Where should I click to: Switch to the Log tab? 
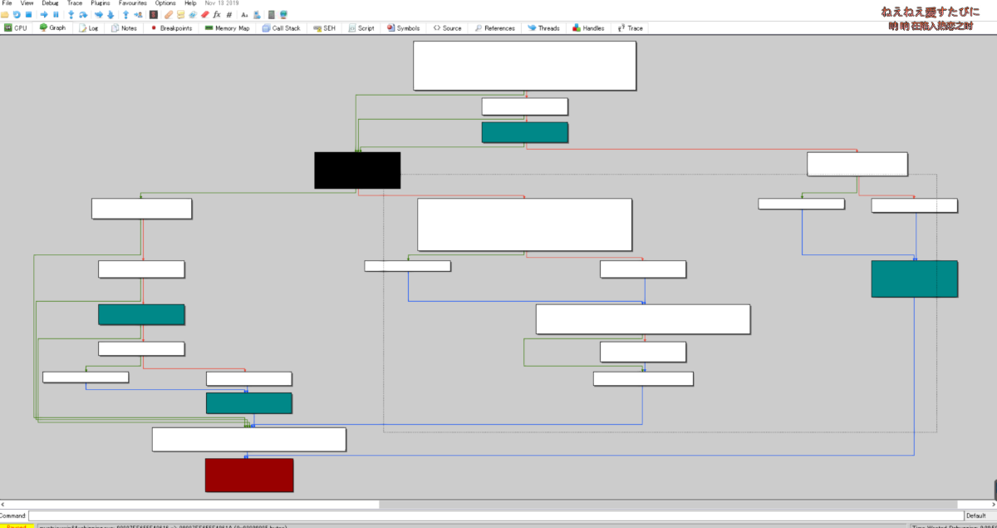pyautogui.click(x=88, y=28)
